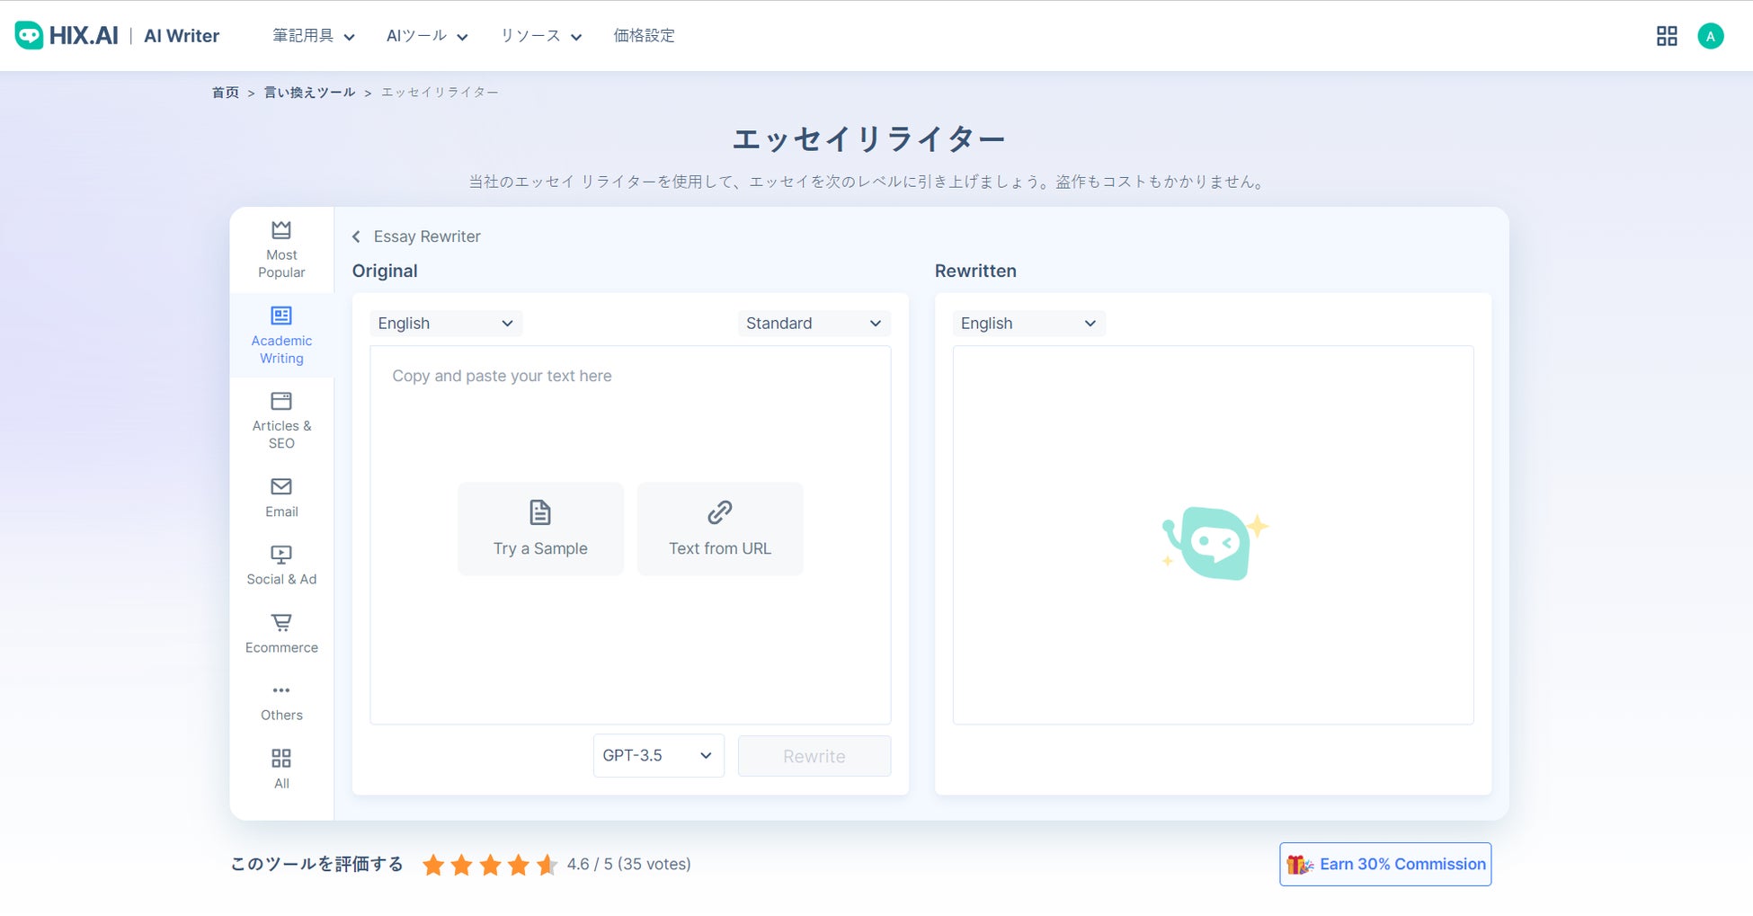Go to 首页 breadcrumb link
Screen dimensions: 1753x916
click(x=226, y=93)
